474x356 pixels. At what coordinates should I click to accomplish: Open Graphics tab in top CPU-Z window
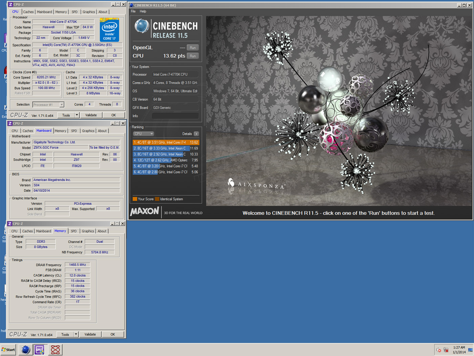[x=89, y=12]
